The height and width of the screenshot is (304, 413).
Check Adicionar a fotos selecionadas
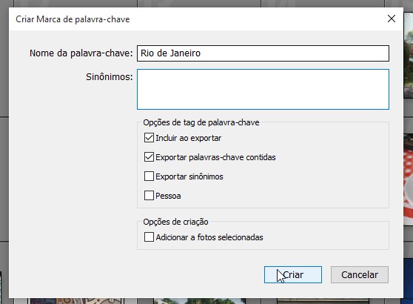pyautogui.click(x=149, y=237)
